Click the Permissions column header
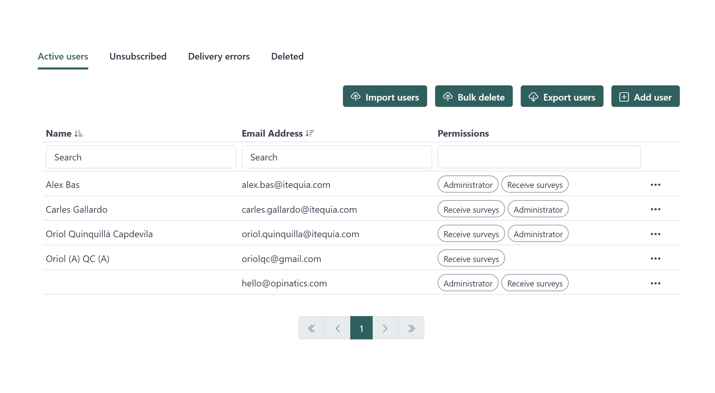Viewport: 715px width, 393px height. click(x=463, y=133)
